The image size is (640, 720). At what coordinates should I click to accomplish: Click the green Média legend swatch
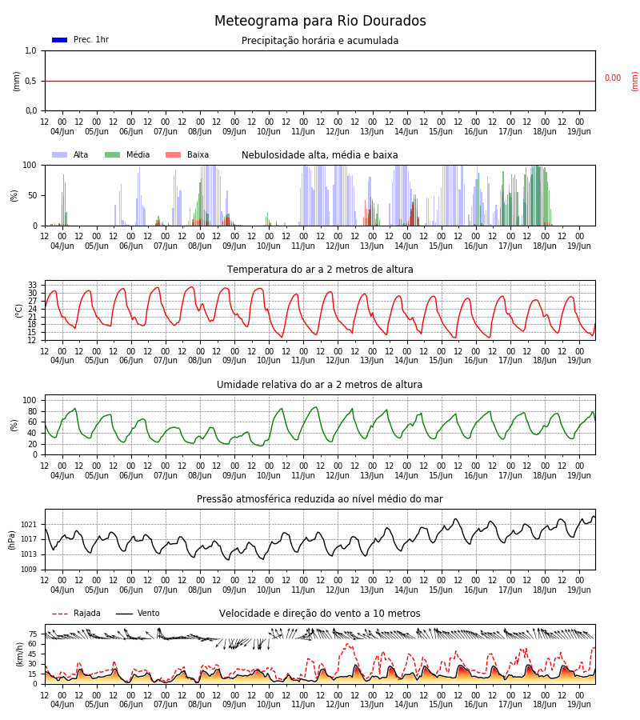113,154
